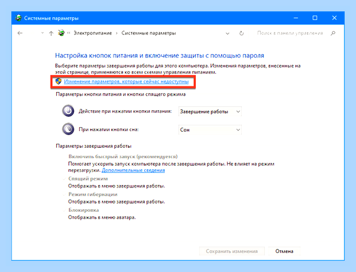This screenshot has width=356, height=272.
Task: Toggle the Режим гибернации checkbox
Action: (65, 194)
